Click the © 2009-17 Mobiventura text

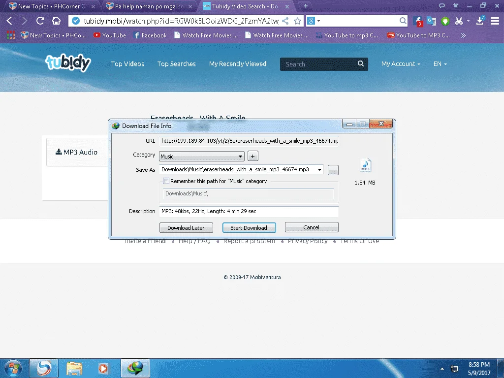(x=252, y=277)
